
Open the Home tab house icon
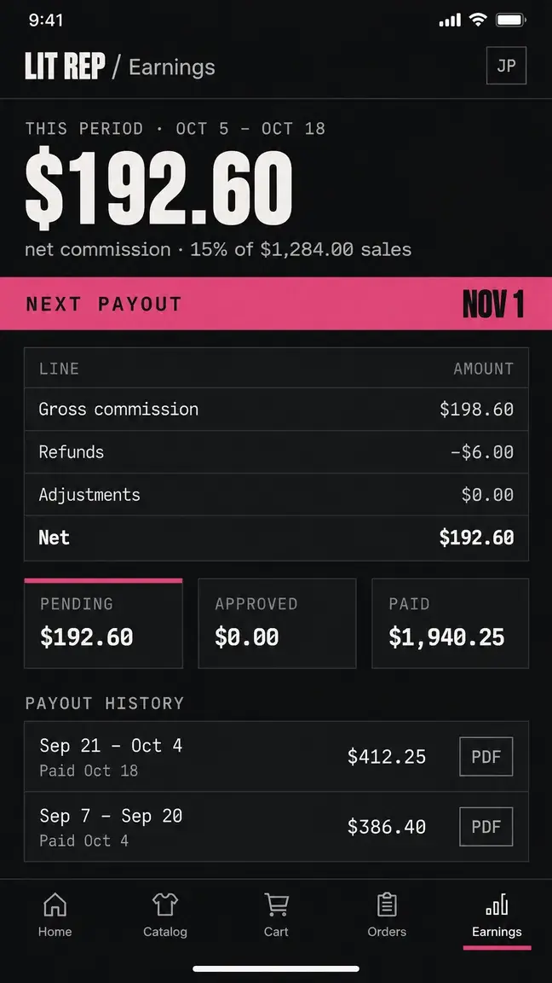pyautogui.click(x=55, y=904)
